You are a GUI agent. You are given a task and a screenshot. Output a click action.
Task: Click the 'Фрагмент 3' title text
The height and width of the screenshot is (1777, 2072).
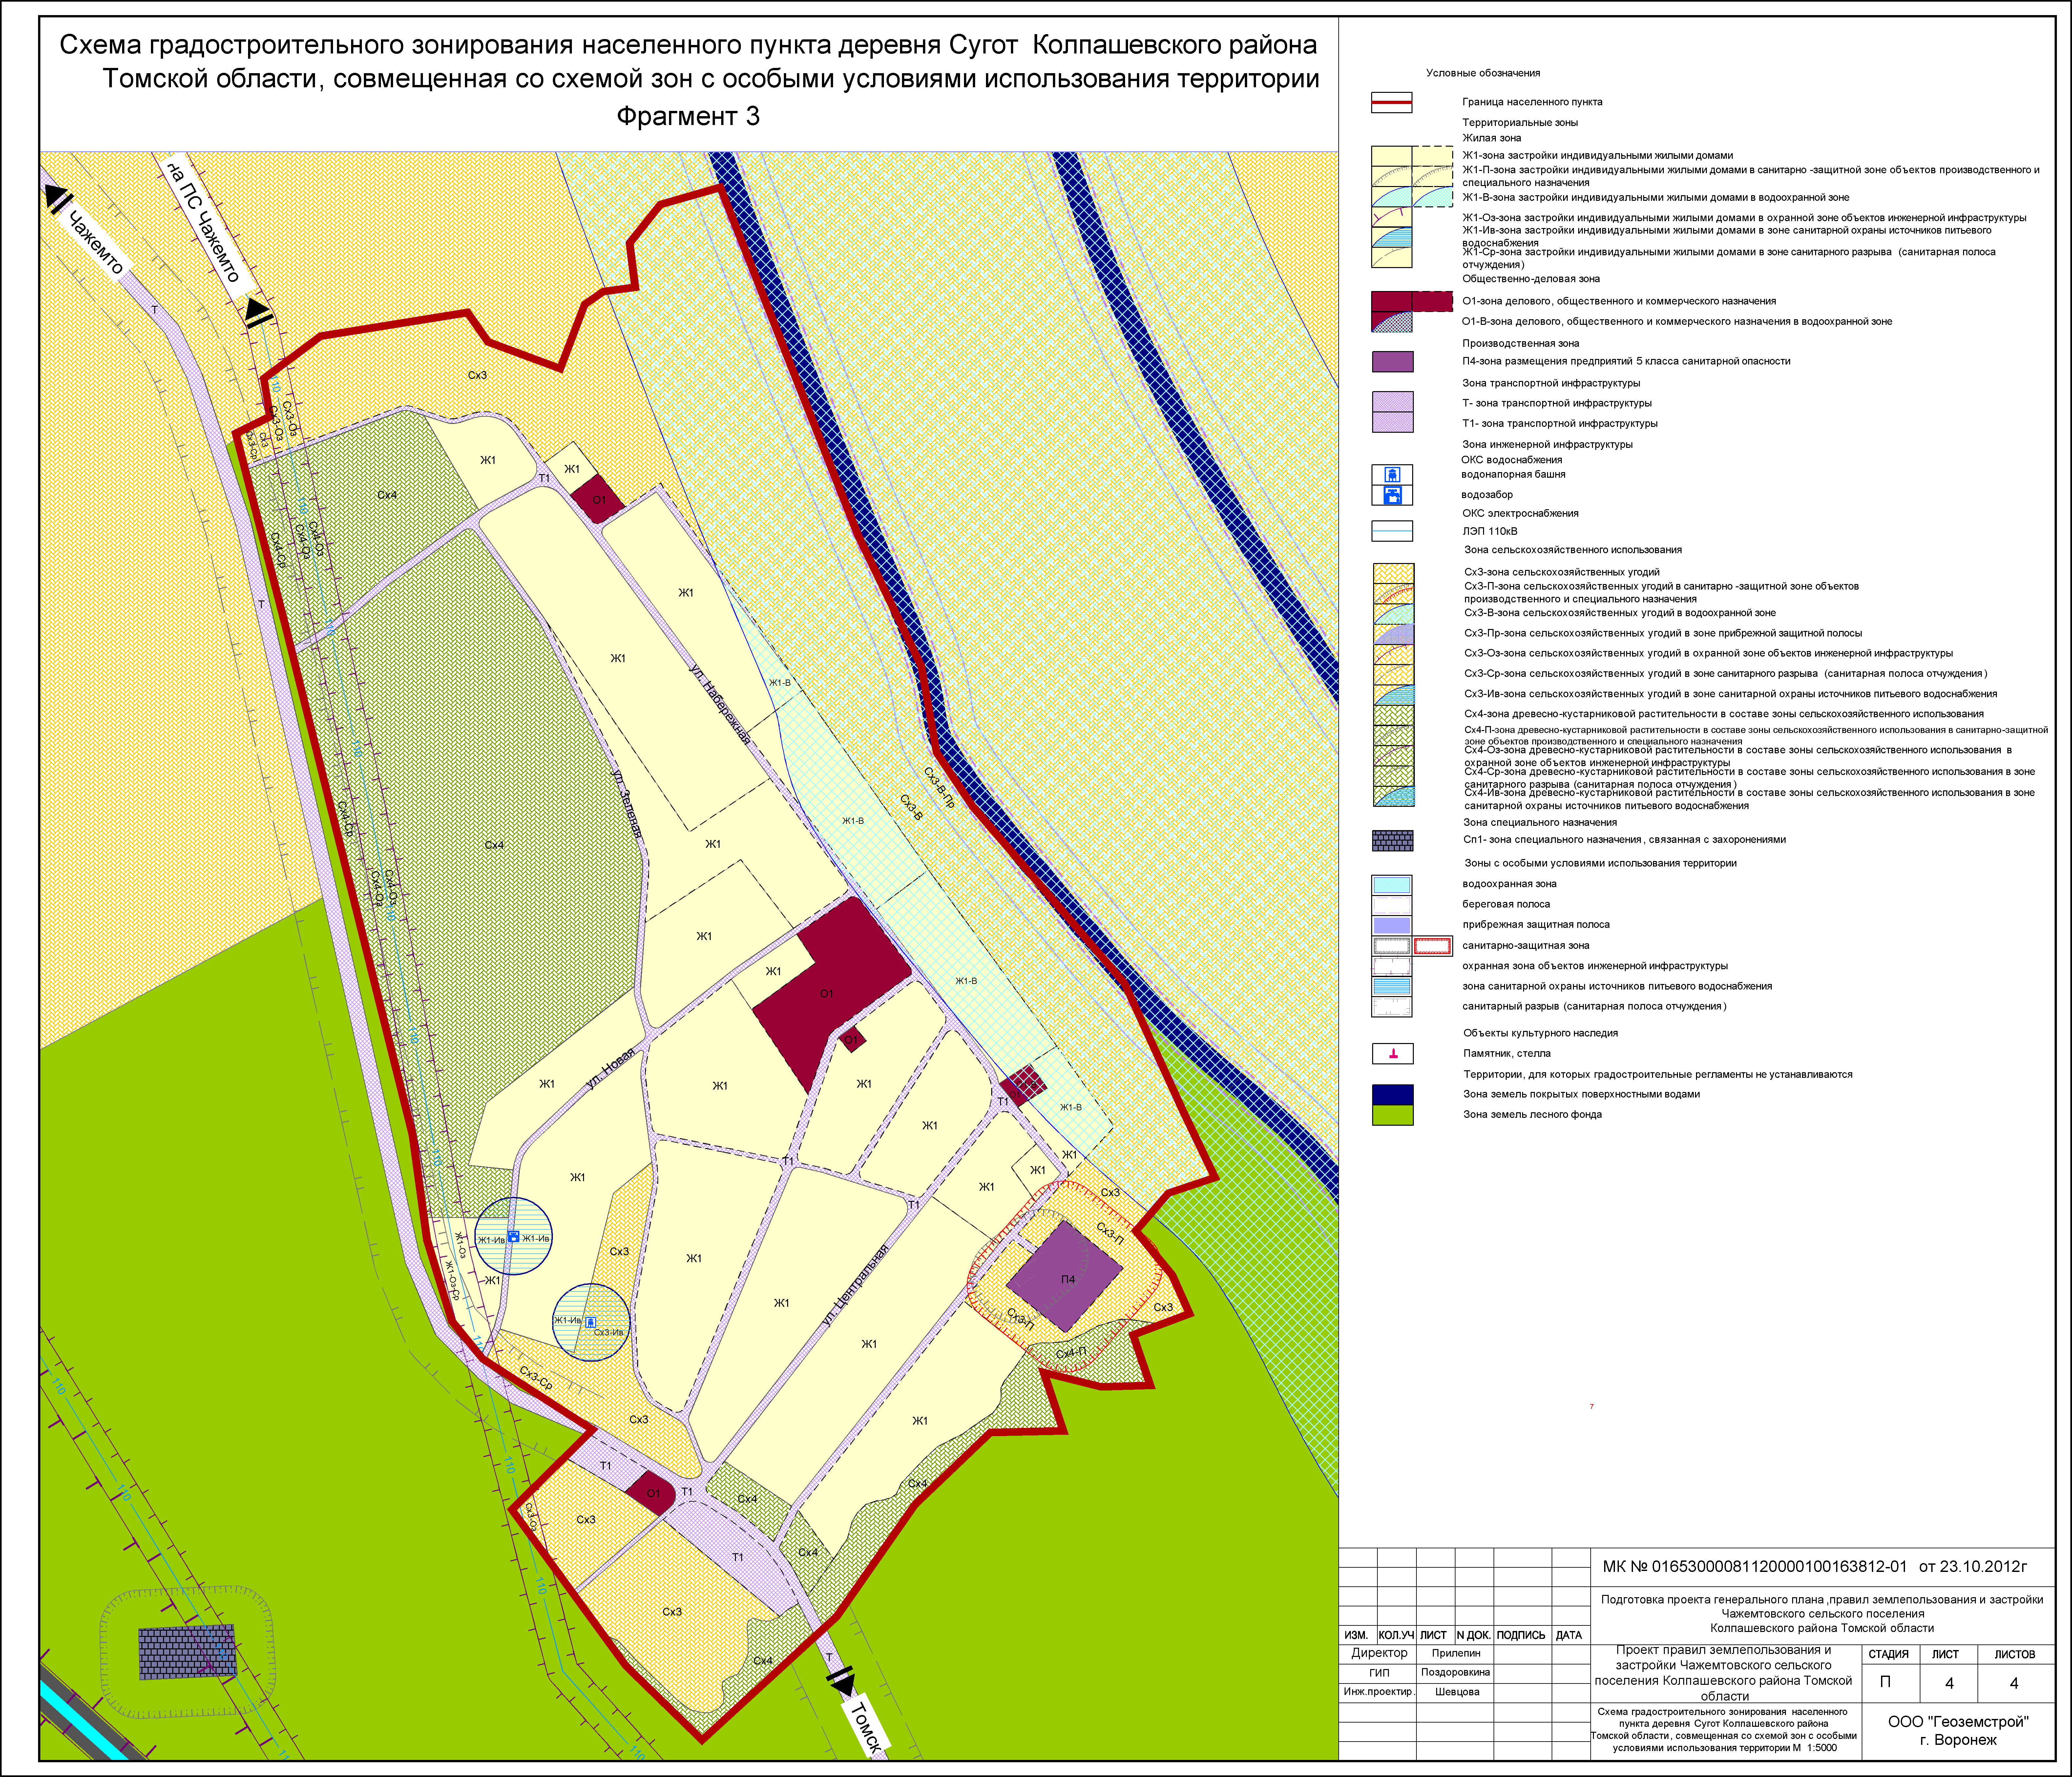pos(688,117)
